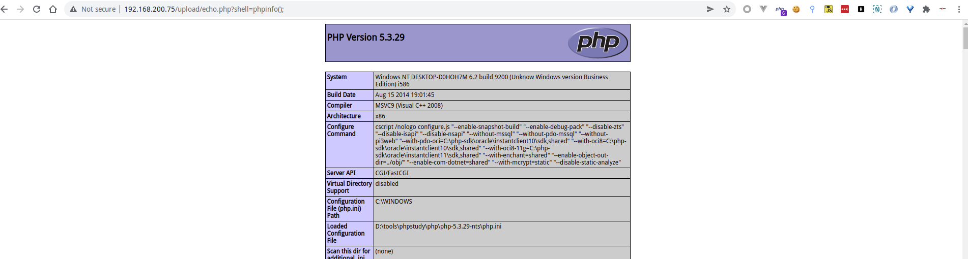
Task: Select the 'x86' architecture value
Action: coord(380,116)
